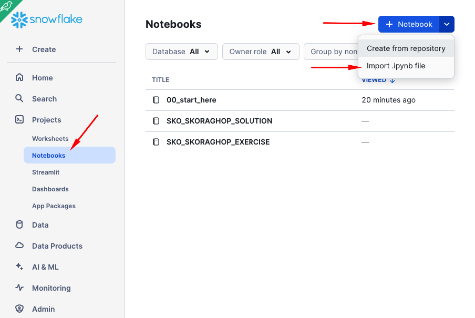The height and width of the screenshot is (318, 475).
Task: Click the Home house icon
Action: (x=19, y=78)
